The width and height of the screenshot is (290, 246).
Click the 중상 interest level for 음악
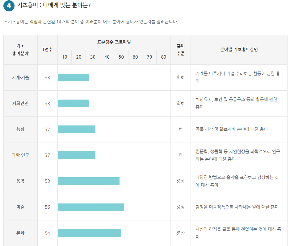click(180, 181)
